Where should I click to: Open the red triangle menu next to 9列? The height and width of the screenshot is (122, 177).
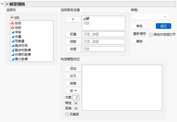[x=12, y=17]
